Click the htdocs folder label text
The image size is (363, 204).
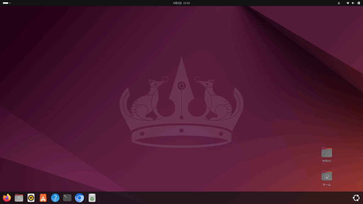point(326,161)
